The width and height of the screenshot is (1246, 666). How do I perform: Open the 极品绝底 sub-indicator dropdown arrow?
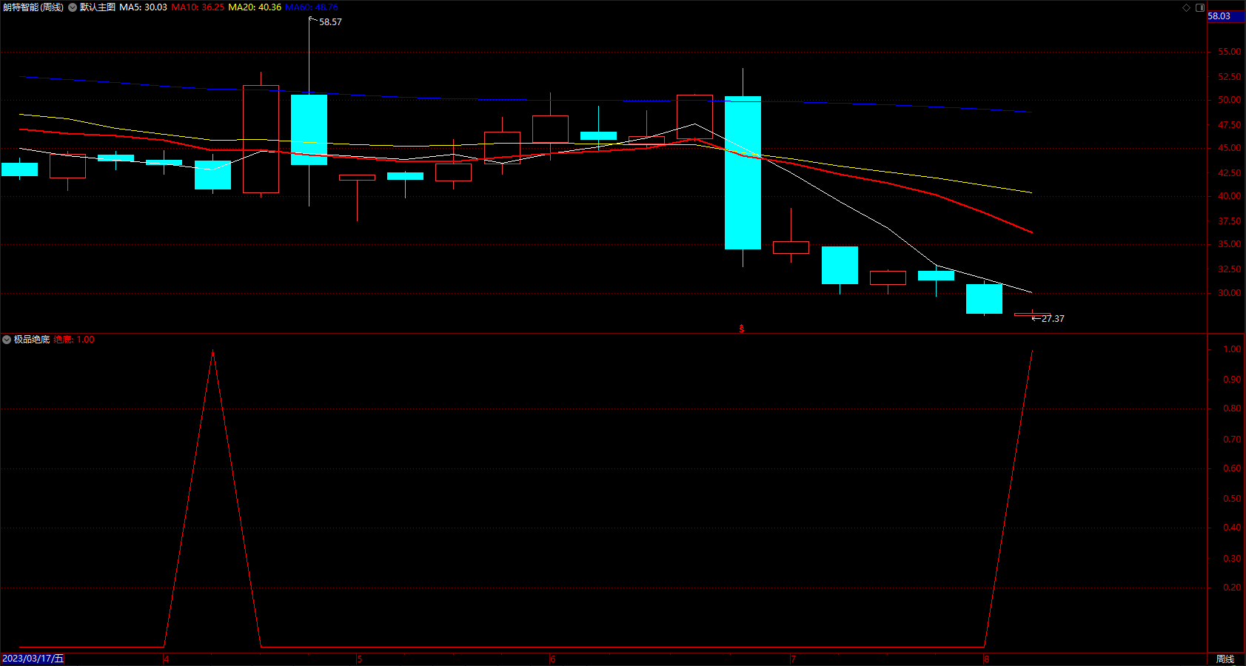(x=7, y=340)
